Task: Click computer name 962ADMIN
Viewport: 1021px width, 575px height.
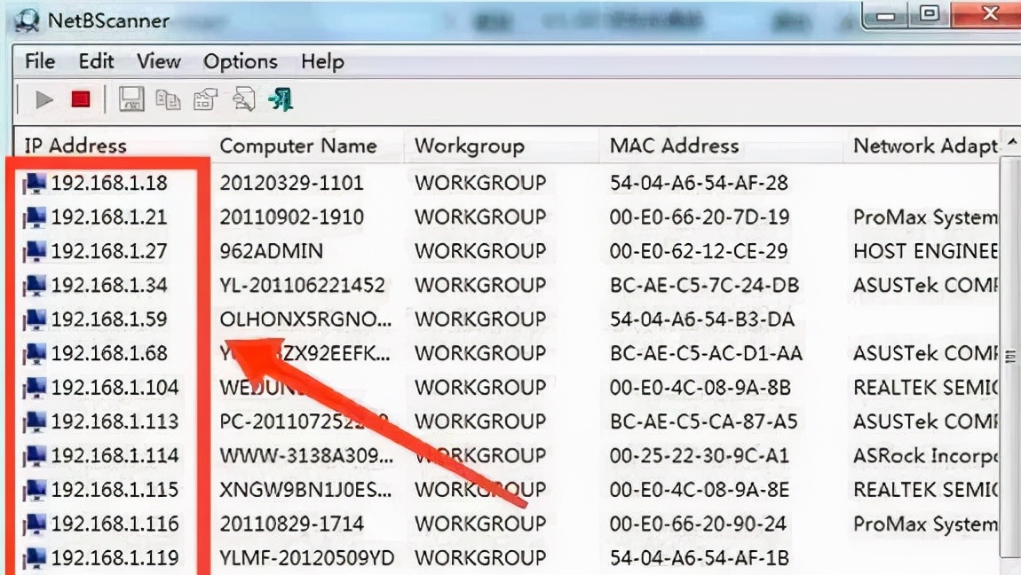Action: pos(271,251)
